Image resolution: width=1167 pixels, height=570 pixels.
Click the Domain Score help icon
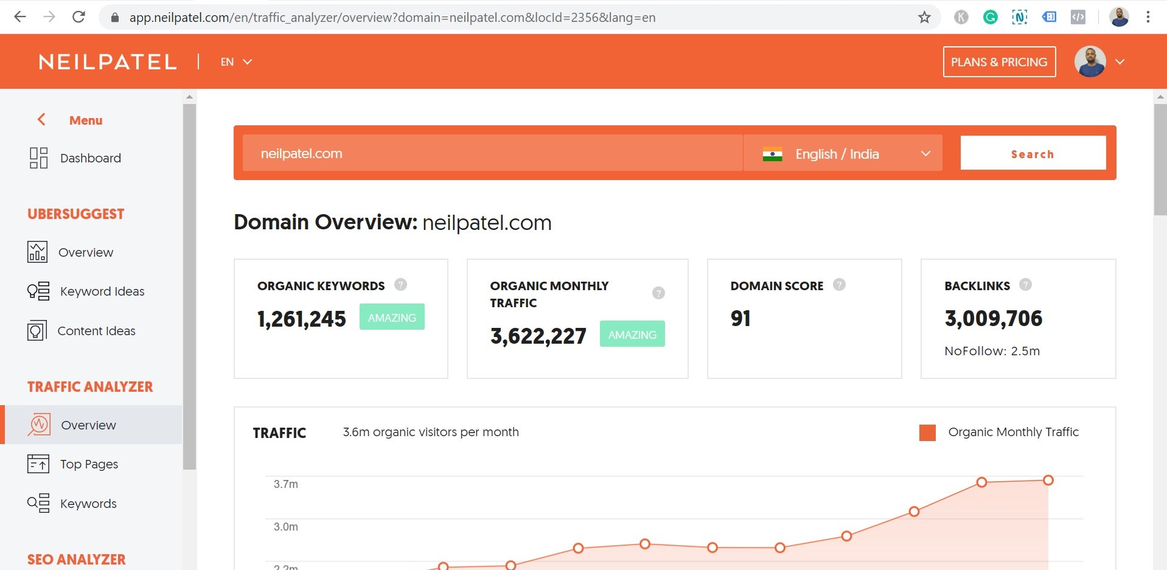click(x=839, y=284)
